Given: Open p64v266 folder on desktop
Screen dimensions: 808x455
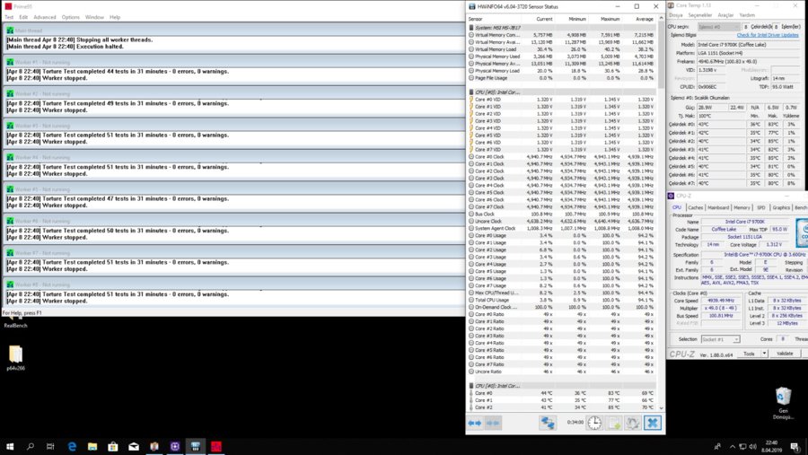Looking at the screenshot, I should (15, 357).
